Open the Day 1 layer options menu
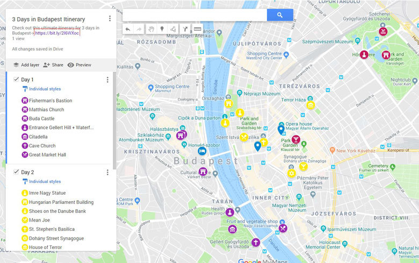Viewport: 419px width, 263px height. pyautogui.click(x=107, y=80)
